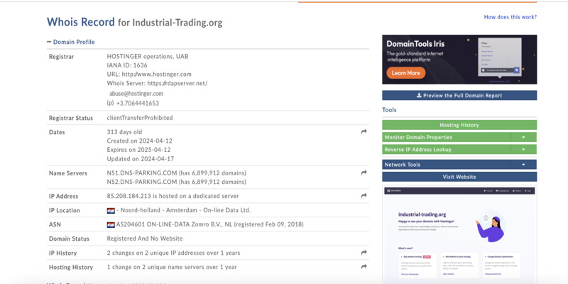The height and width of the screenshot is (284, 568).
Task: Click the Netherlands flag in IP Location row
Action: [x=111, y=210]
